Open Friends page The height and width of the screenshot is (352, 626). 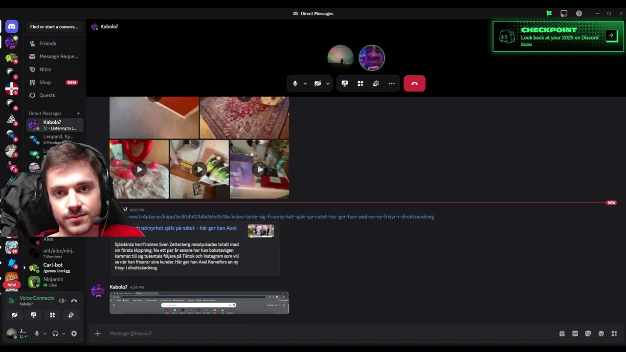pos(55,44)
